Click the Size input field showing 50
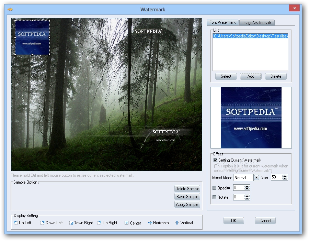Screen dimensions: 309x241 pos(276,177)
